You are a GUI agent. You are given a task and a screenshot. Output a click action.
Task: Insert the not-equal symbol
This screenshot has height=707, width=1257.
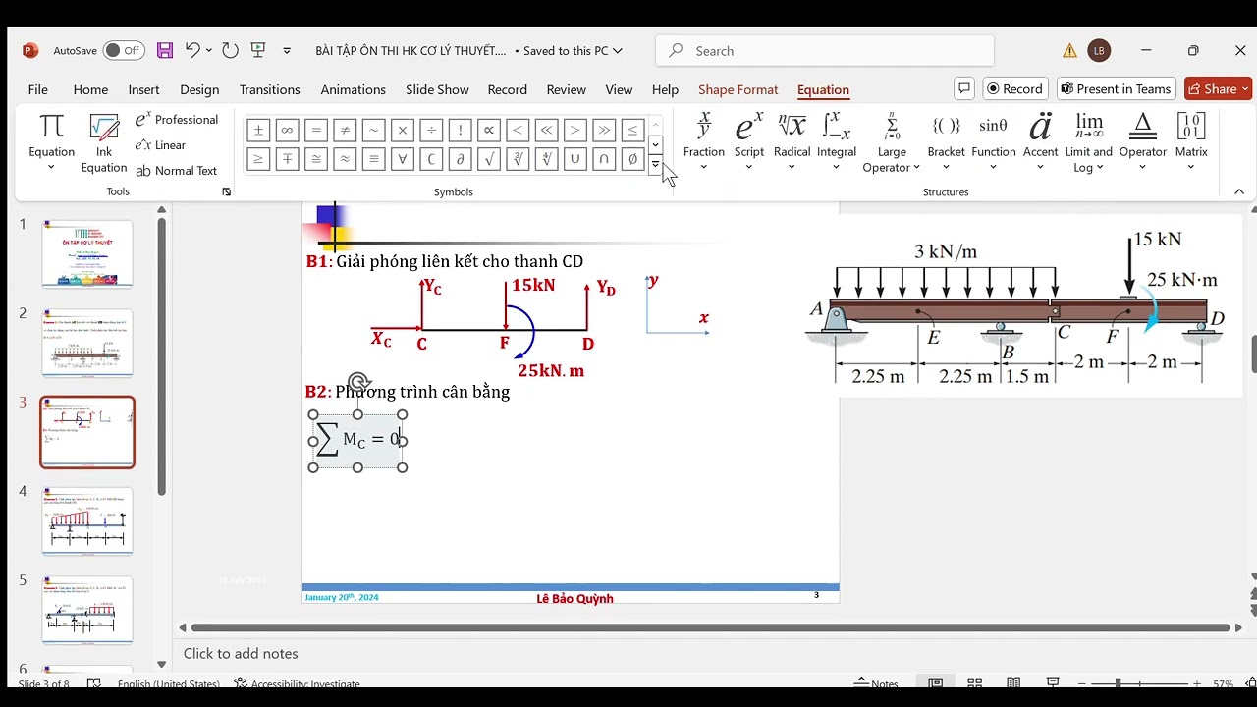click(x=345, y=129)
